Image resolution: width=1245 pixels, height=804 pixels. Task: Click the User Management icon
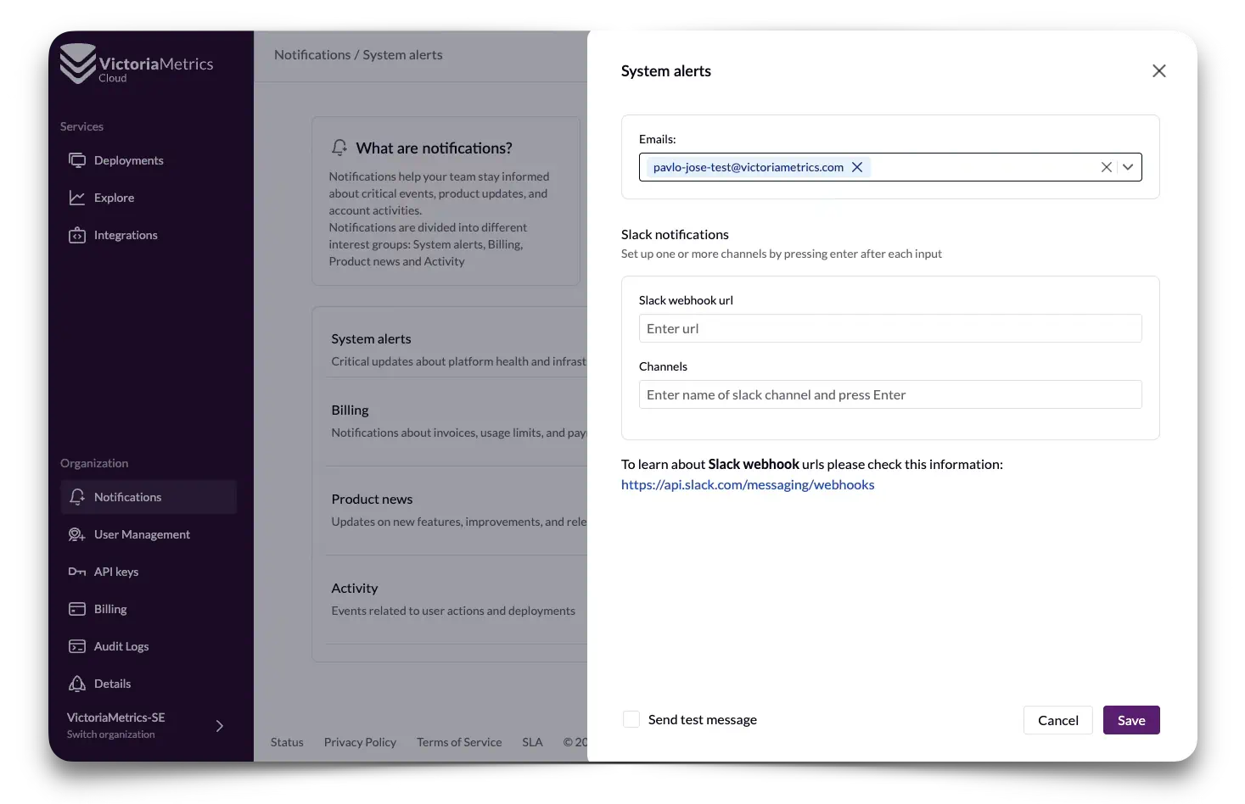(x=77, y=534)
